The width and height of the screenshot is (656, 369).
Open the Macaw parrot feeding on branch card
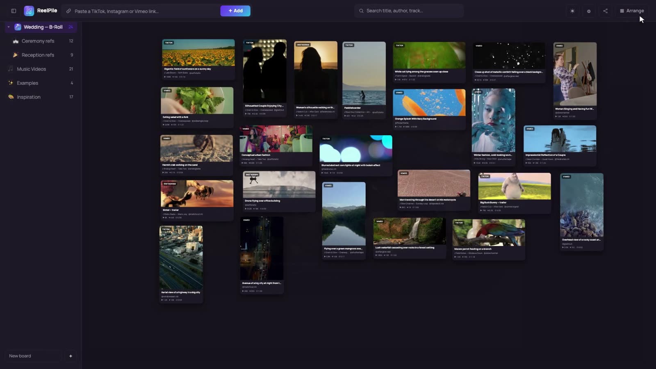[x=489, y=239]
